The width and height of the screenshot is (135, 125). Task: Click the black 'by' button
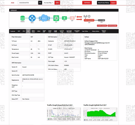(x=40, y=3)
